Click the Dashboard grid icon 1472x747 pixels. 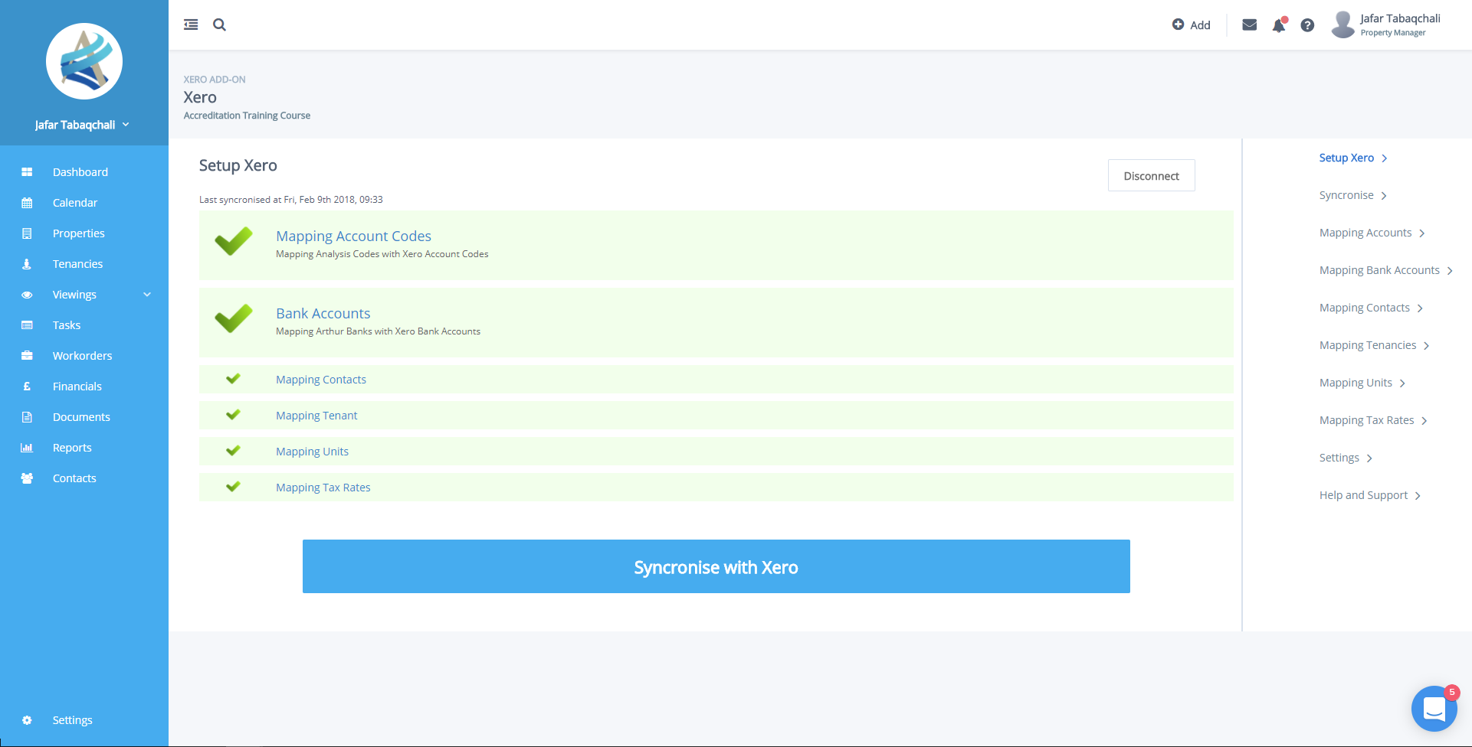(x=27, y=172)
